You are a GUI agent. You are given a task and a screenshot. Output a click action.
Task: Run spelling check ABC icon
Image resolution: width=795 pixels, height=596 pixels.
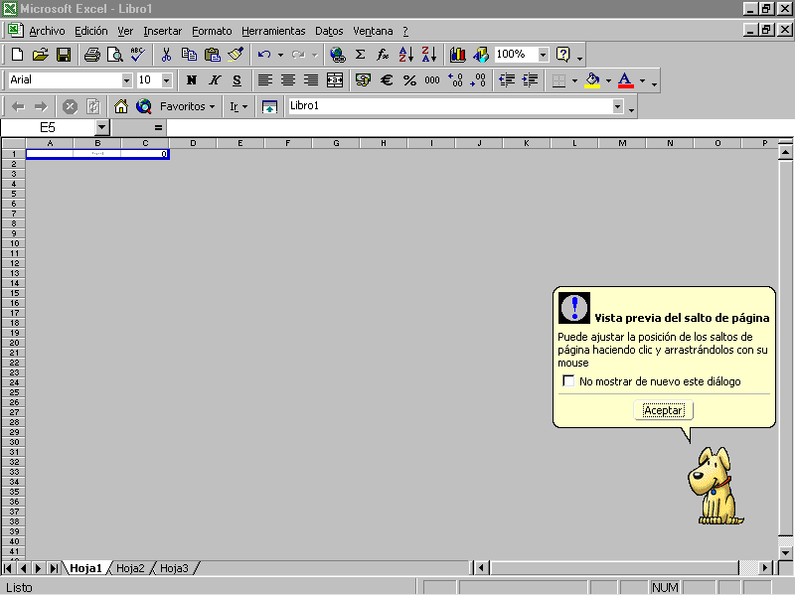click(138, 55)
